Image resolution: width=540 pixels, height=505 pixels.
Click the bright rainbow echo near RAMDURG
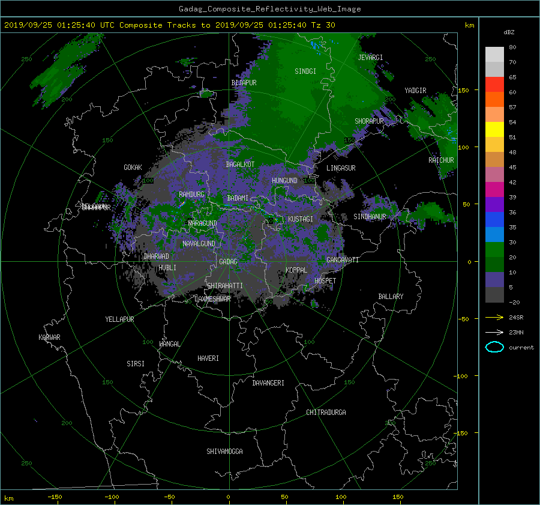pos(182,204)
